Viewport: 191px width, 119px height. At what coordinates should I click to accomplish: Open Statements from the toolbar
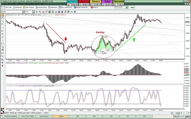53,7
